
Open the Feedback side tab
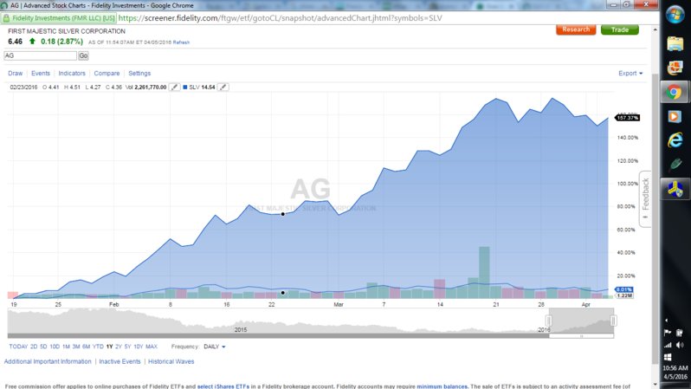point(645,199)
